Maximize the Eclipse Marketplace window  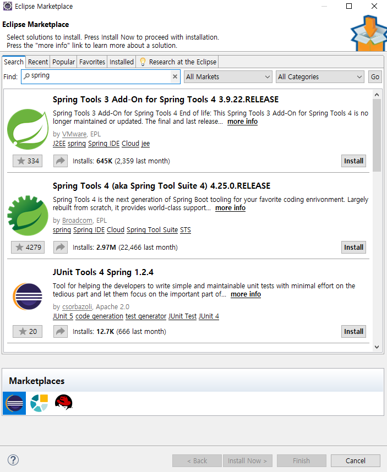(349, 6)
